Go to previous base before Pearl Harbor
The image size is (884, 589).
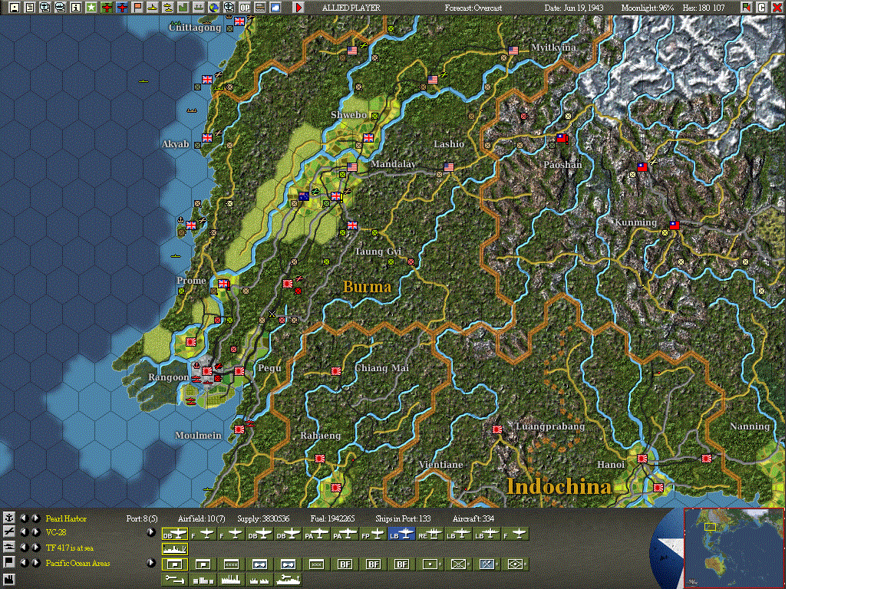pyautogui.click(x=24, y=518)
